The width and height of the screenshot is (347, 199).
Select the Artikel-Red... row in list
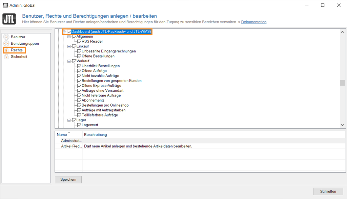pyautogui.click(x=71, y=146)
